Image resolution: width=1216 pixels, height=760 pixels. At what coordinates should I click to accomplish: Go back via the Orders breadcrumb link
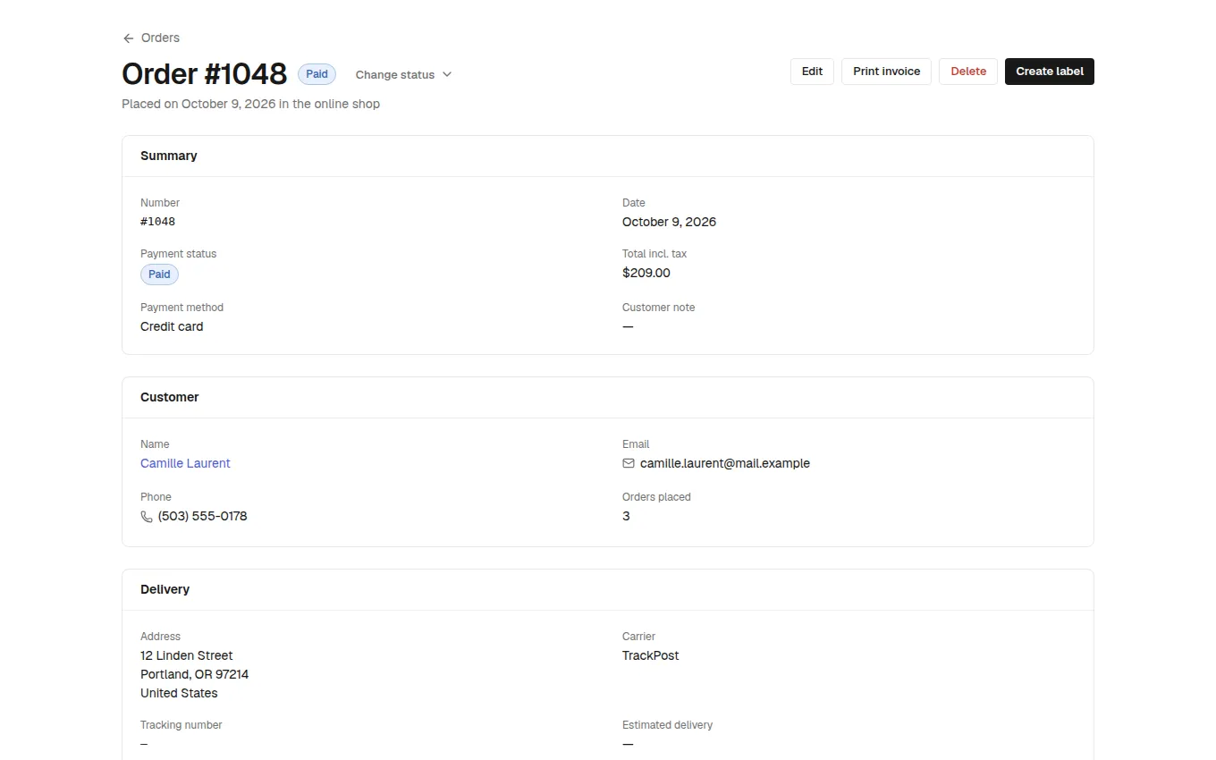point(151,38)
